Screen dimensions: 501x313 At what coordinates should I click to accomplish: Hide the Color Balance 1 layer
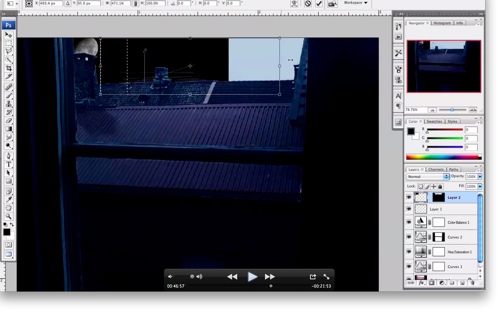409,222
